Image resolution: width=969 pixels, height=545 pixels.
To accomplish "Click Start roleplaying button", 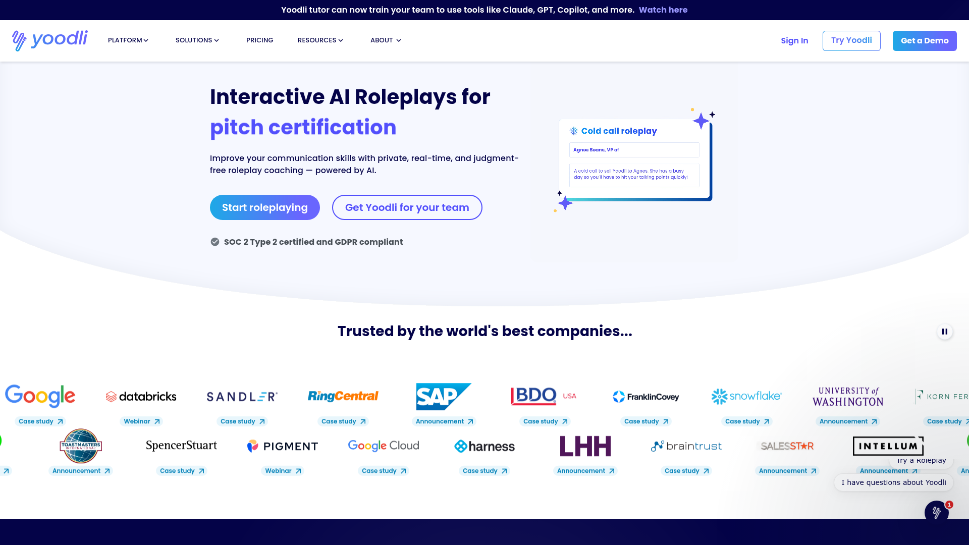I will pyautogui.click(x=265, y=207).
